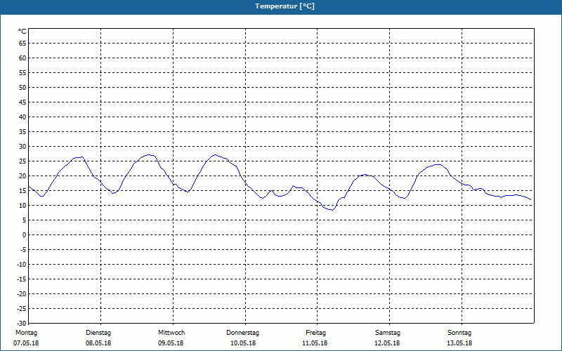Click the 50 y-axis value
The image size is (562, 351).
pyautogui.click(x=22, y=87)
